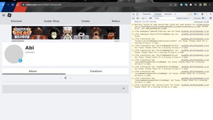
Task: Go forward in browser history
Action: 8,5
